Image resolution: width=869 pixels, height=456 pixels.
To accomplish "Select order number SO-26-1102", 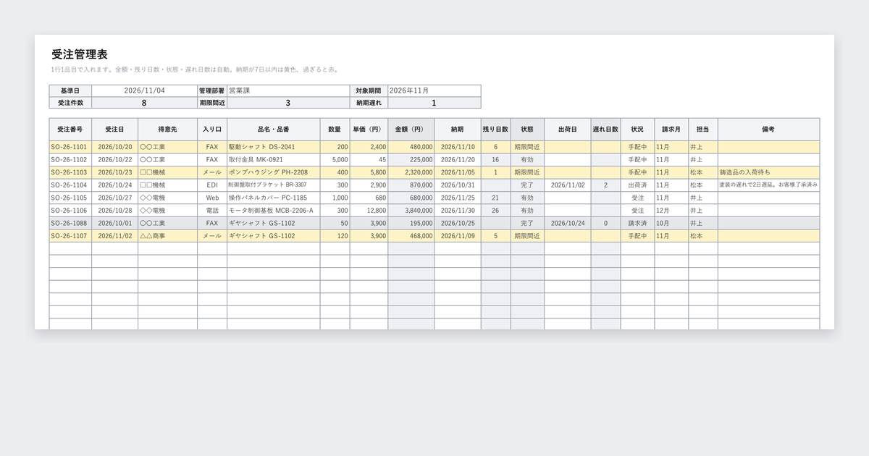I will click(70, 160).
